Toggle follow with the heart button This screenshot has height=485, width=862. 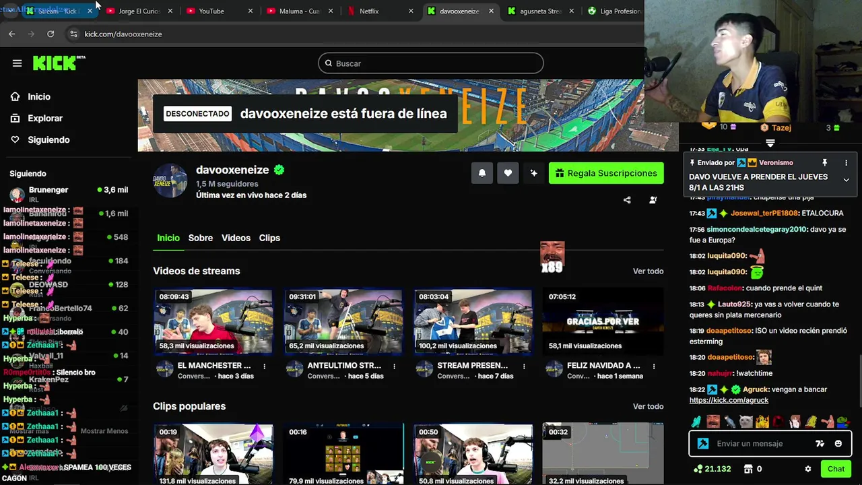508,173
